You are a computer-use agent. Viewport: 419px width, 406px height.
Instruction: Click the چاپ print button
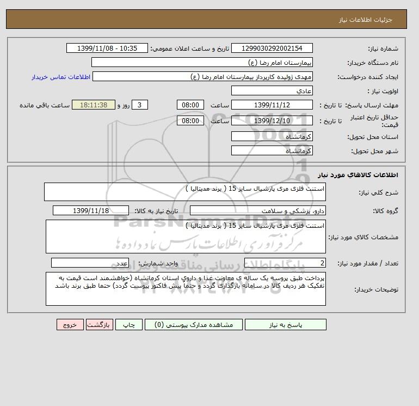pos(129,325)
